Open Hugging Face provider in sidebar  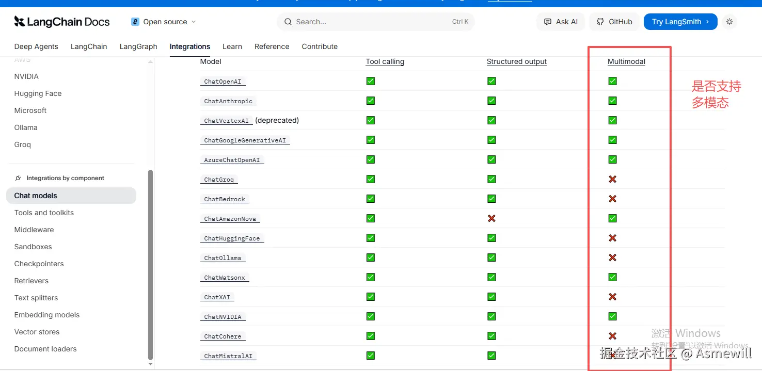click(38, 93)
